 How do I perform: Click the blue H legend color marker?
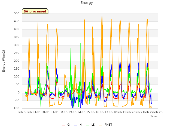pyautogui.click(x=75, y=125)
